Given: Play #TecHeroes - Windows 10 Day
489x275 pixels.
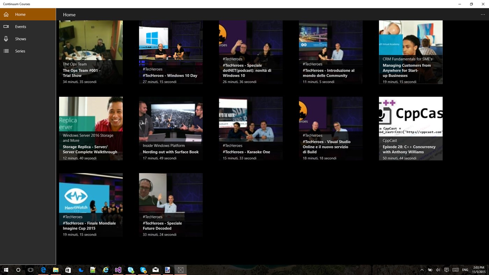Looking at the screenshot, I should coord(171,52).
